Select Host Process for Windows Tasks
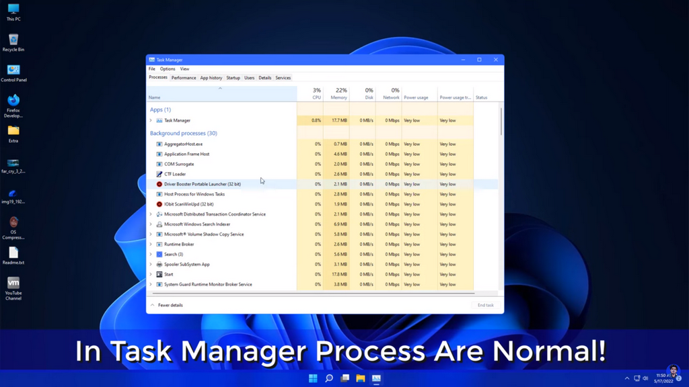This screenshot has height=387, width=689. (322, 194)
